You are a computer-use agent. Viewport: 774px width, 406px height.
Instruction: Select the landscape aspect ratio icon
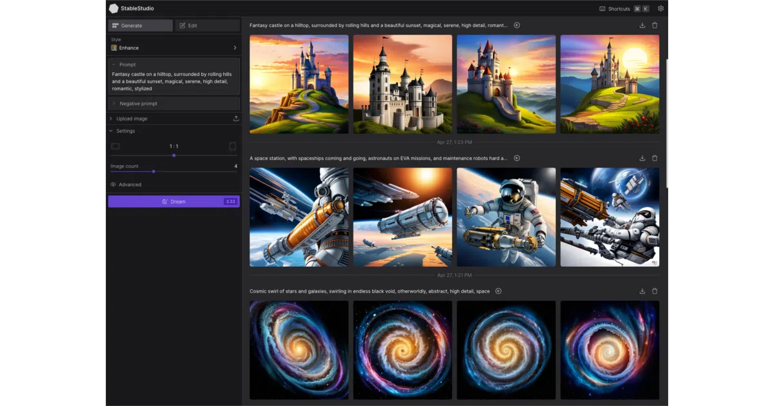tap(115, 146)
